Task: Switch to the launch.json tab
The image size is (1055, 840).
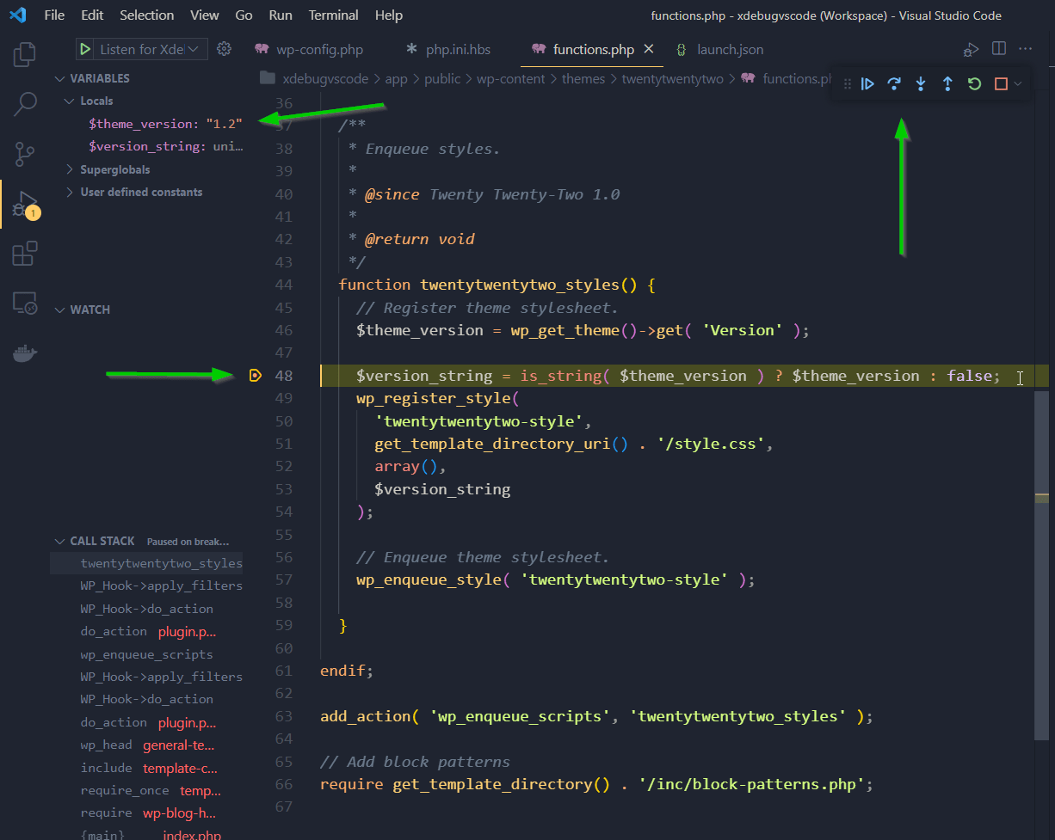Action: click(x=719, y=49)
